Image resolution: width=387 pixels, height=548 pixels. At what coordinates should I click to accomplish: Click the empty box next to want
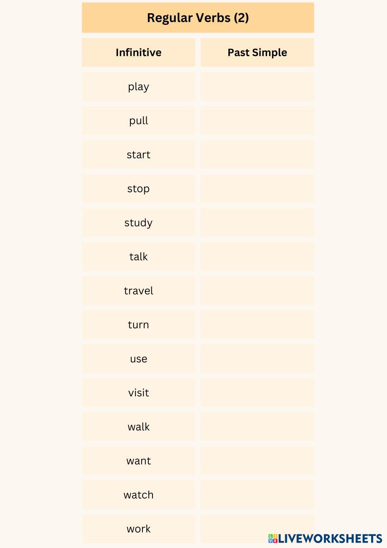257,461
